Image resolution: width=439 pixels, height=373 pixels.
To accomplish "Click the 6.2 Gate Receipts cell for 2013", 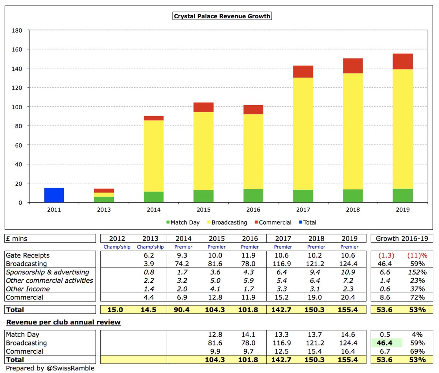I will (x=149, y=255).
